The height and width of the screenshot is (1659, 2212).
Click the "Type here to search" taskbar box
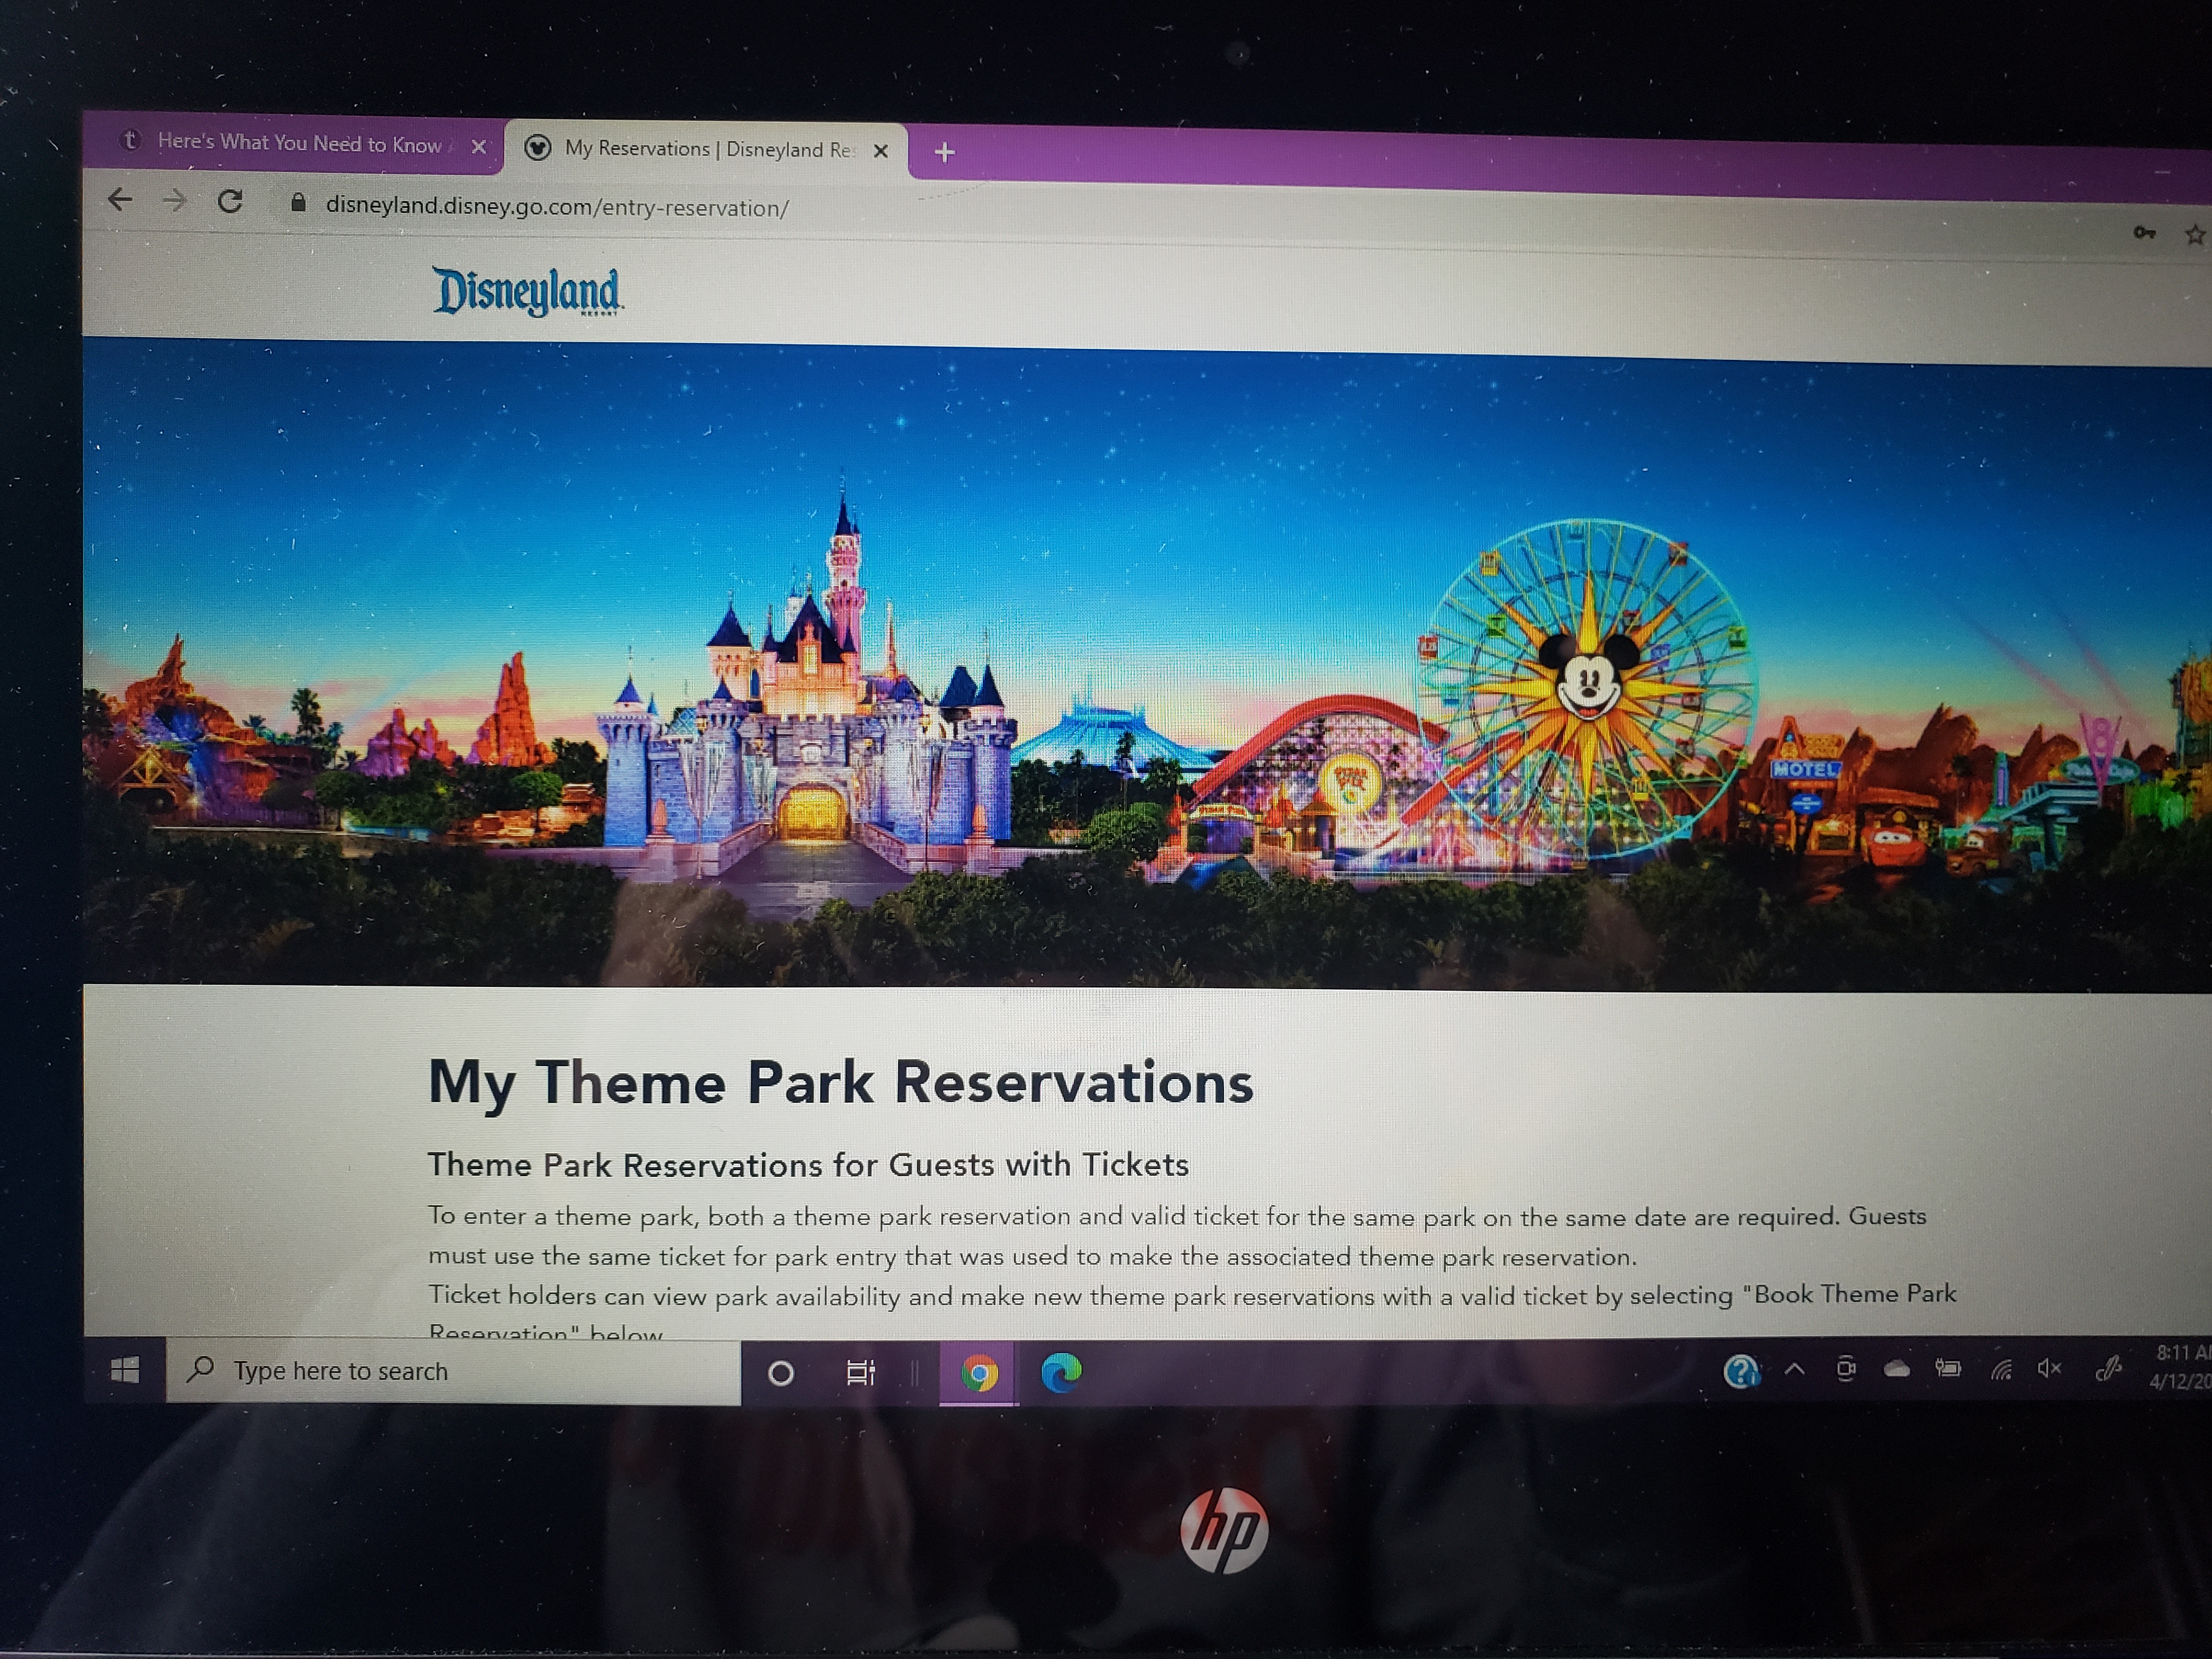(453, 1371)
